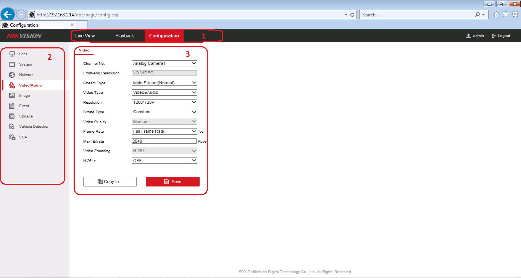The width and height of the screenshot is (521, 278).
Task: Click the Image settings picture icon
Action: [12, 96]
